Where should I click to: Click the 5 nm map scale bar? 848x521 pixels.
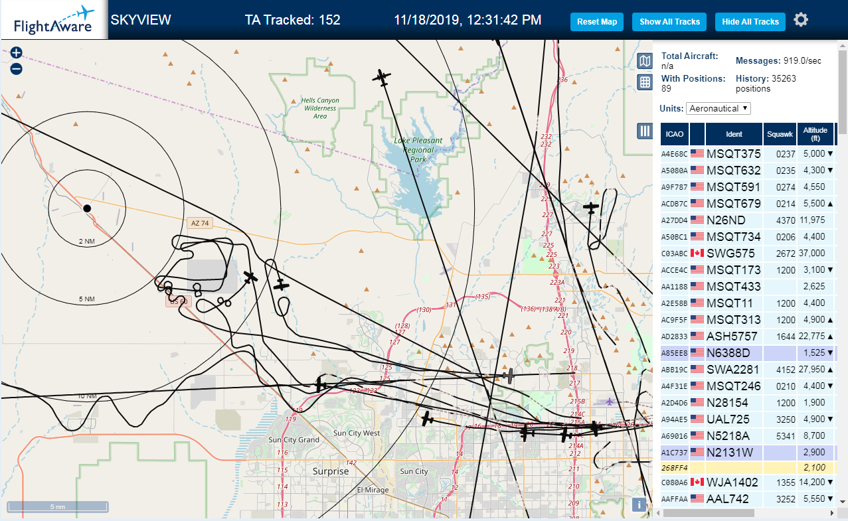coord(58,507)
